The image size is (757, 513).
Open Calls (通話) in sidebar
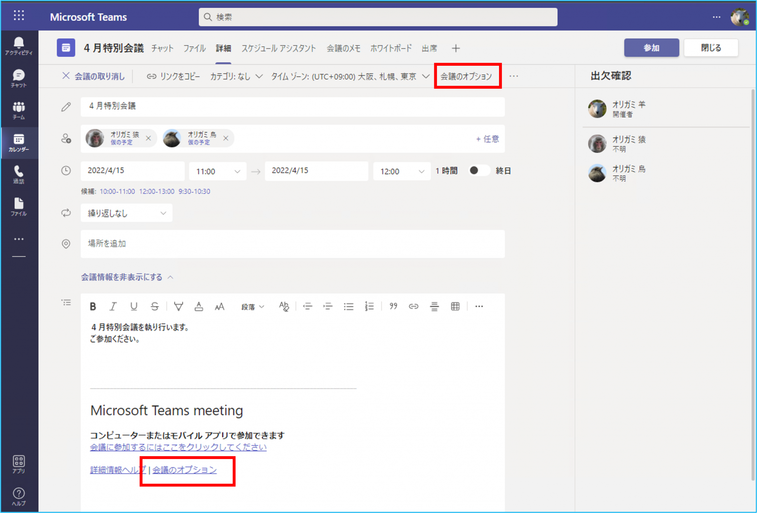19,175
